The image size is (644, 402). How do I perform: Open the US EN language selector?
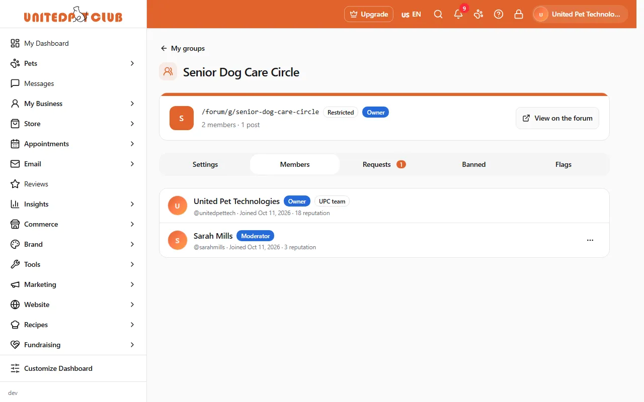(x=411, y=14)
